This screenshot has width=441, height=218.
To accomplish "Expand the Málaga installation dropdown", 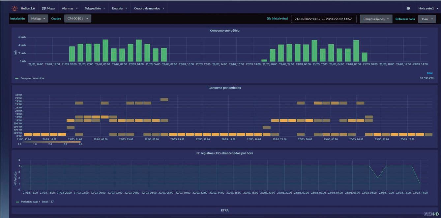I will pos(38,19).
